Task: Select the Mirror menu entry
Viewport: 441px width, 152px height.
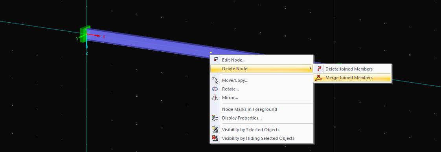Action: (x=262, y=98)
